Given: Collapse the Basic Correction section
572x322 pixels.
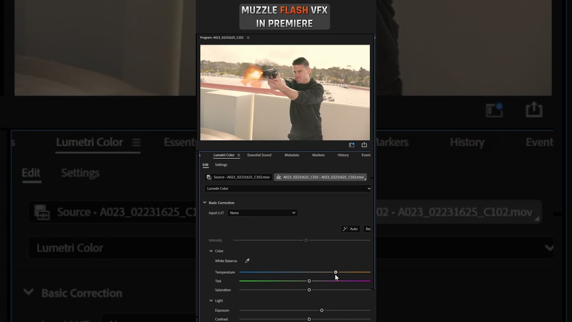Looking at the screenshot, I should (x=205, y=203).
